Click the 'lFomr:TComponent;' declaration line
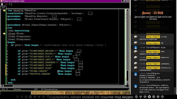Image resolution: width=177 pixels, height=99 pixels. (20, 39)
